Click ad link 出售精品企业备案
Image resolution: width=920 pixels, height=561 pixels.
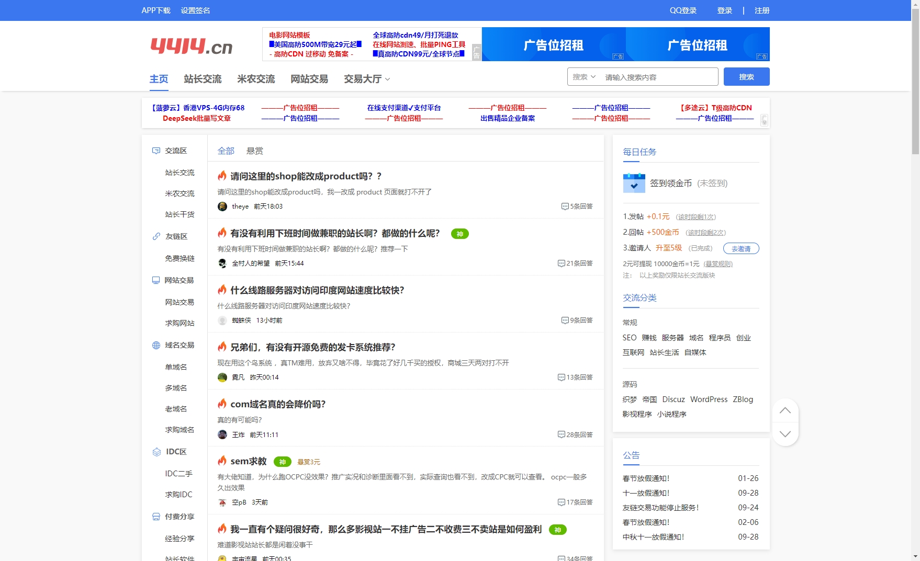pos(508,118)
